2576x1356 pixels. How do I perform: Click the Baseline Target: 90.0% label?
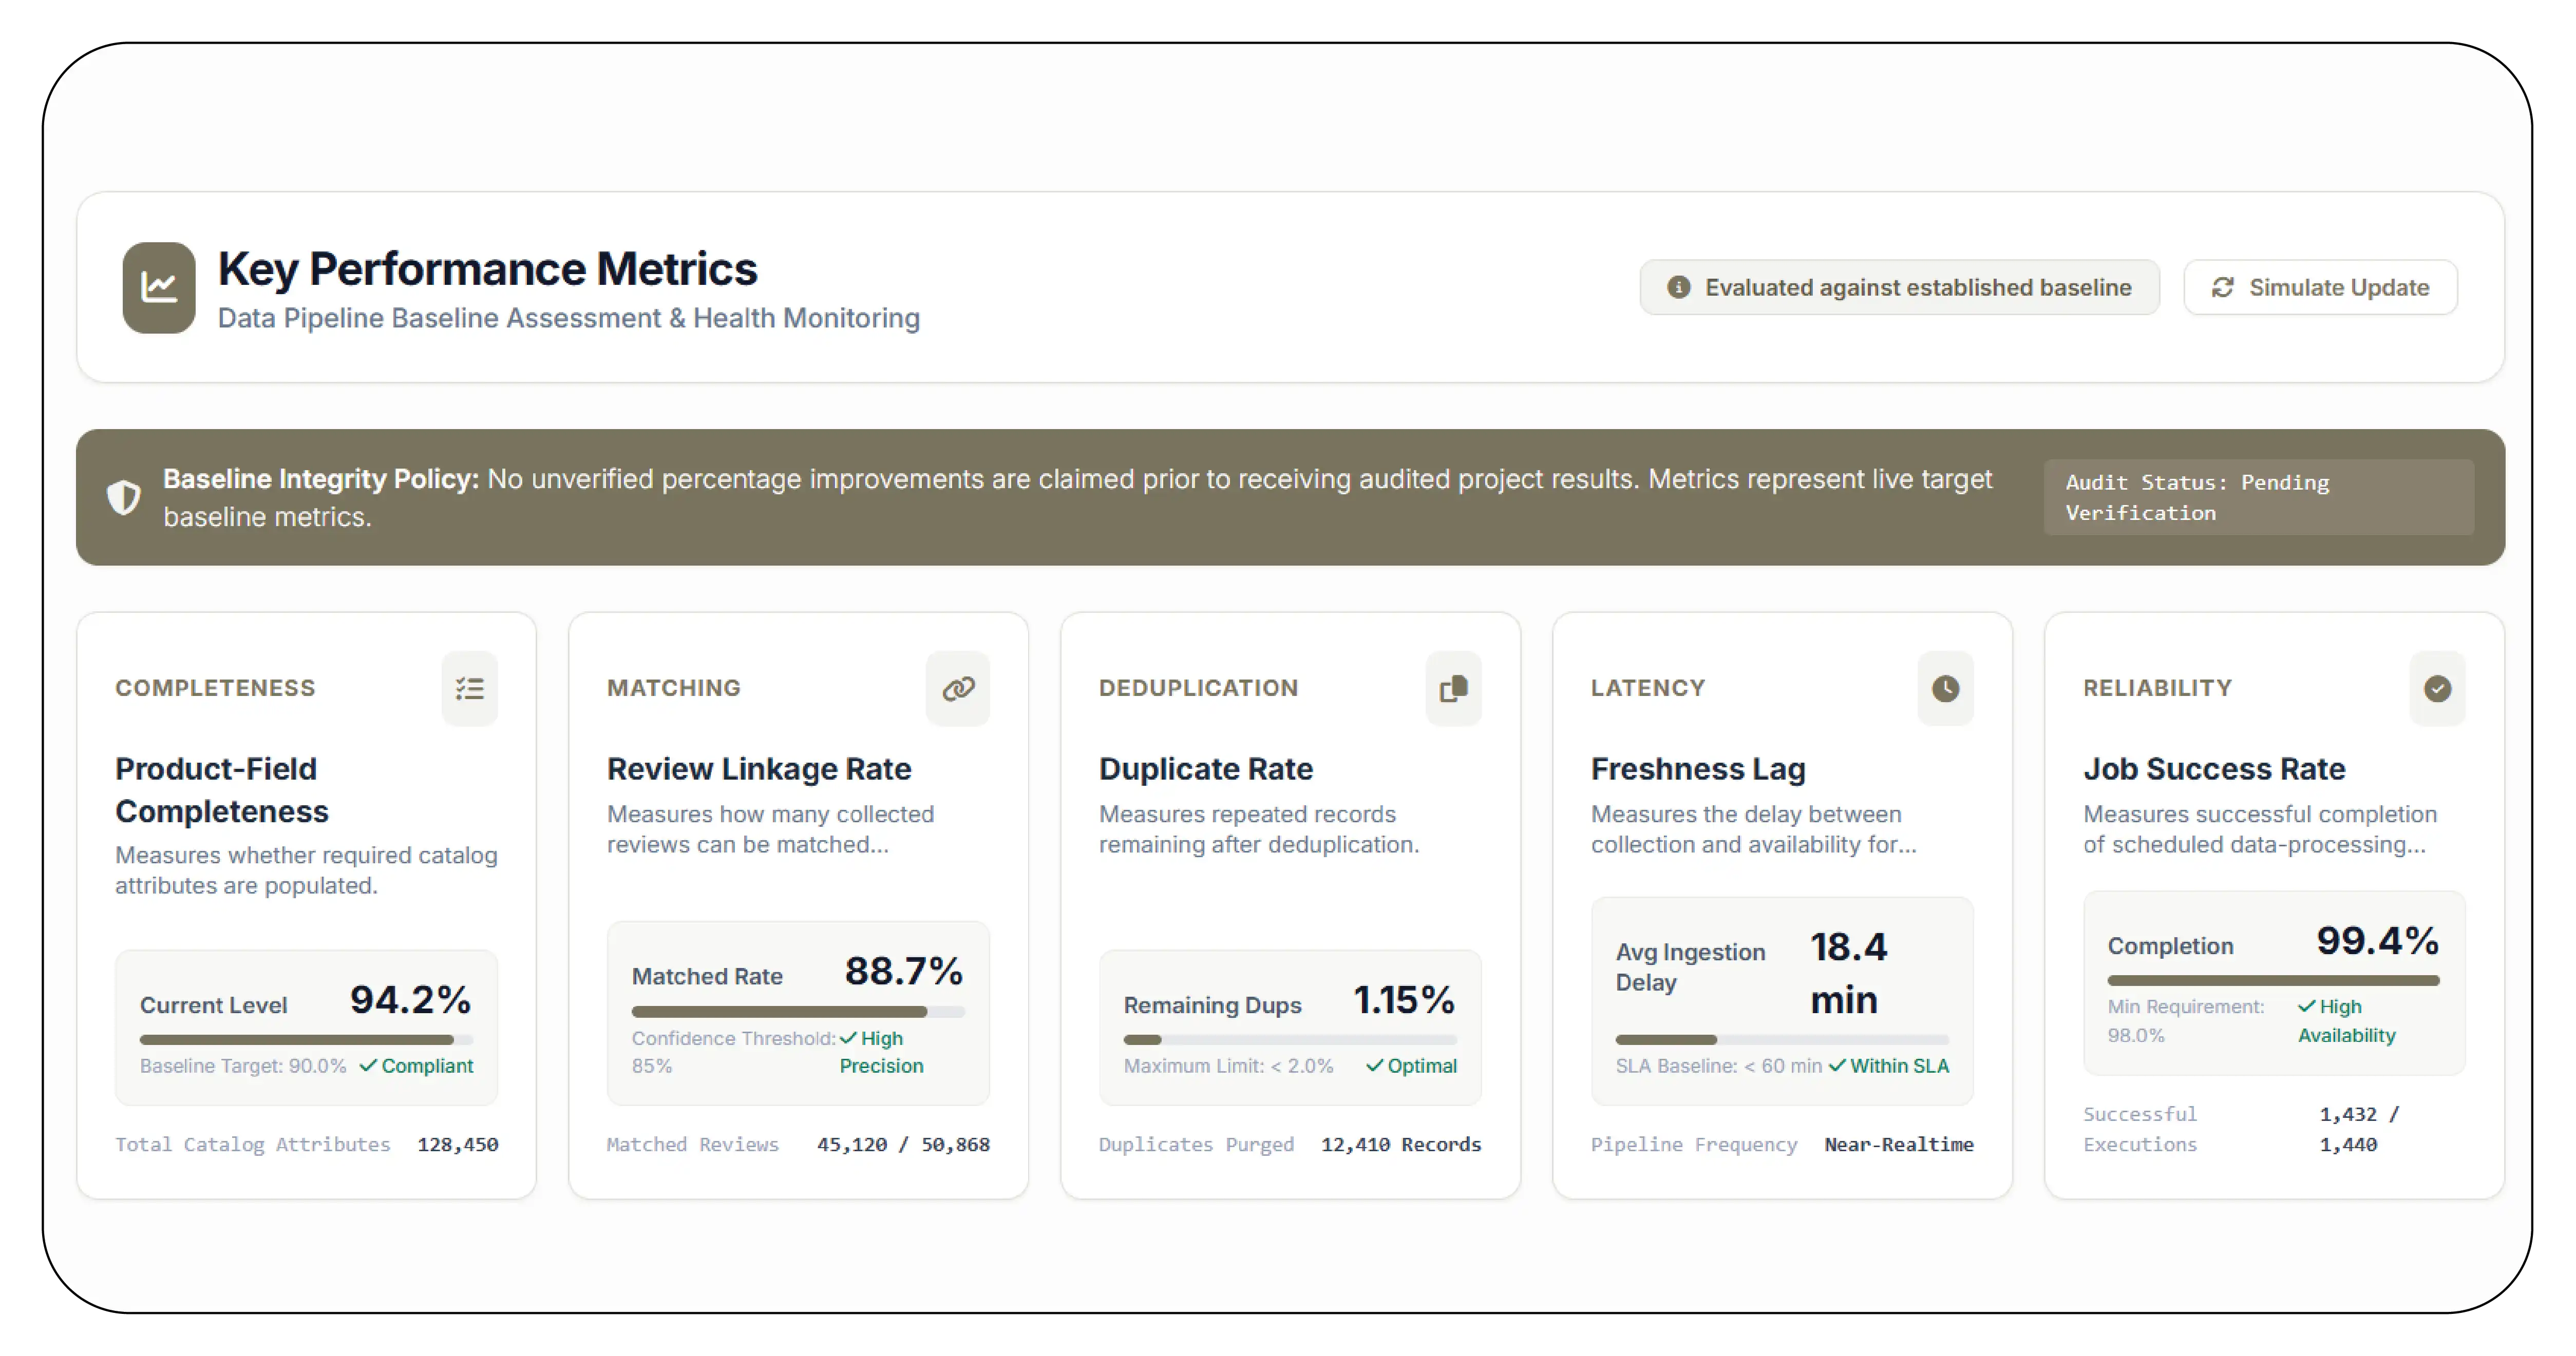(x=243, y=1066)
